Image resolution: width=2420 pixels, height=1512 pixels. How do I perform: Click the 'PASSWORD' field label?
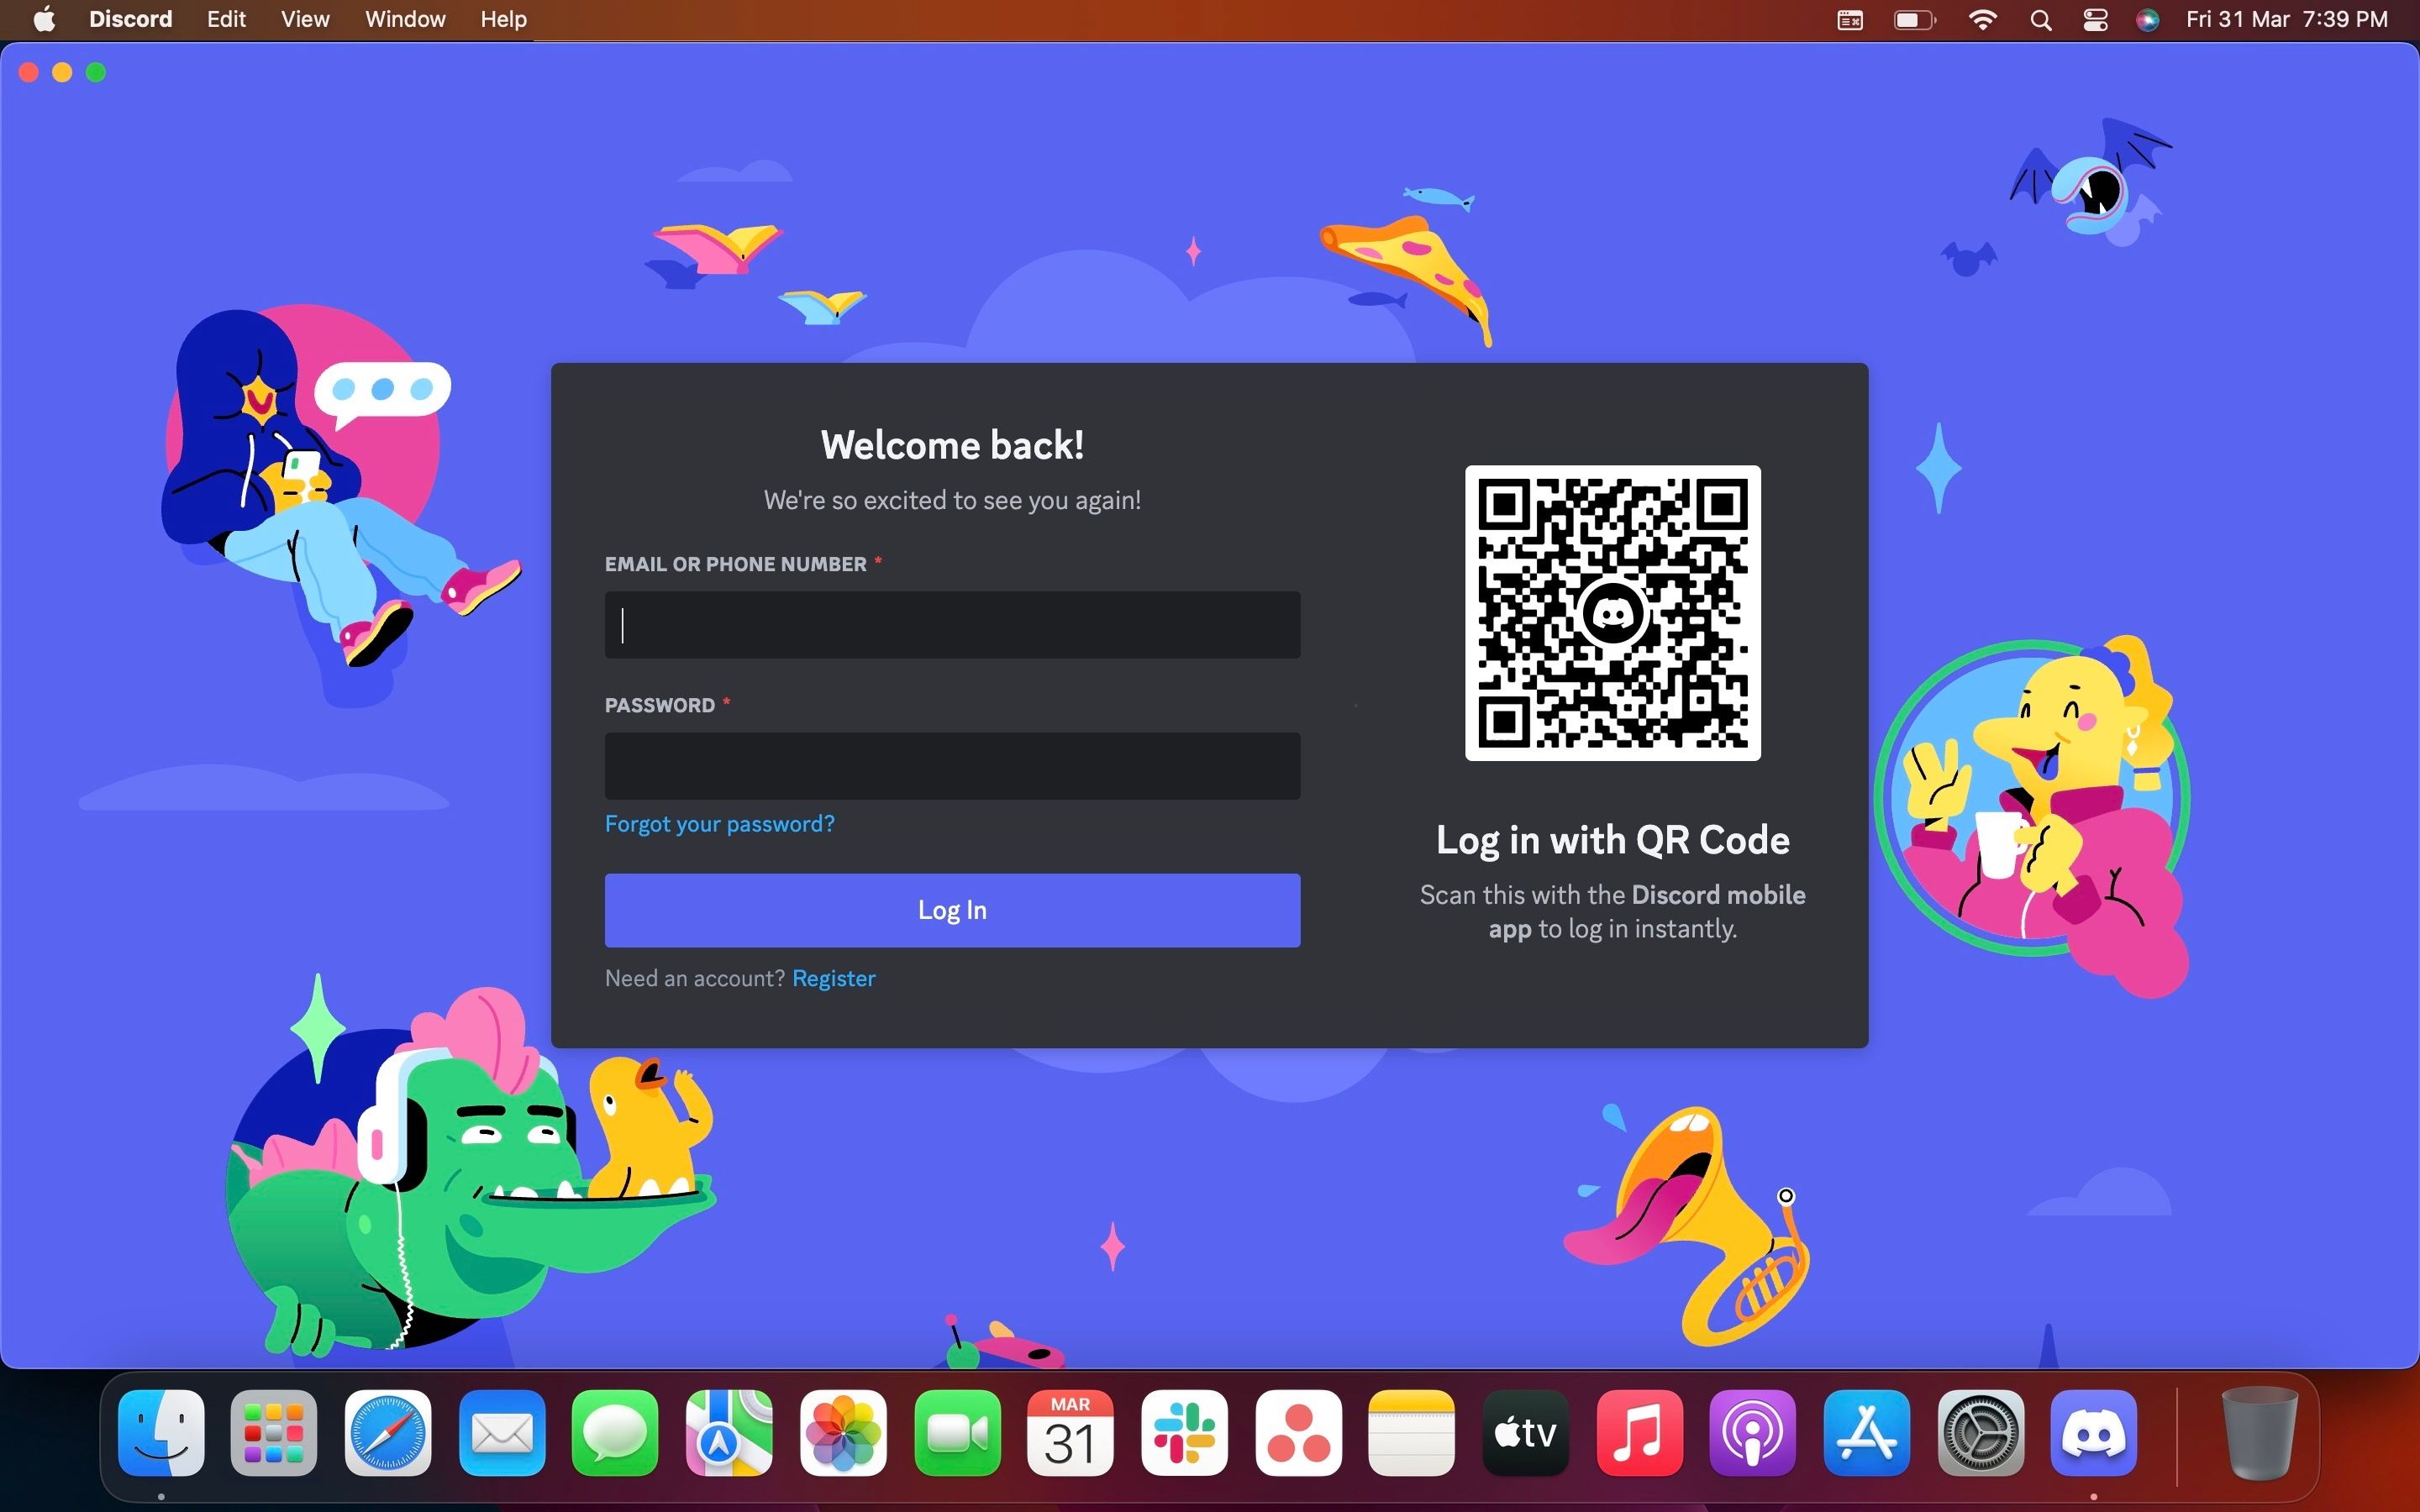(660, 705)
